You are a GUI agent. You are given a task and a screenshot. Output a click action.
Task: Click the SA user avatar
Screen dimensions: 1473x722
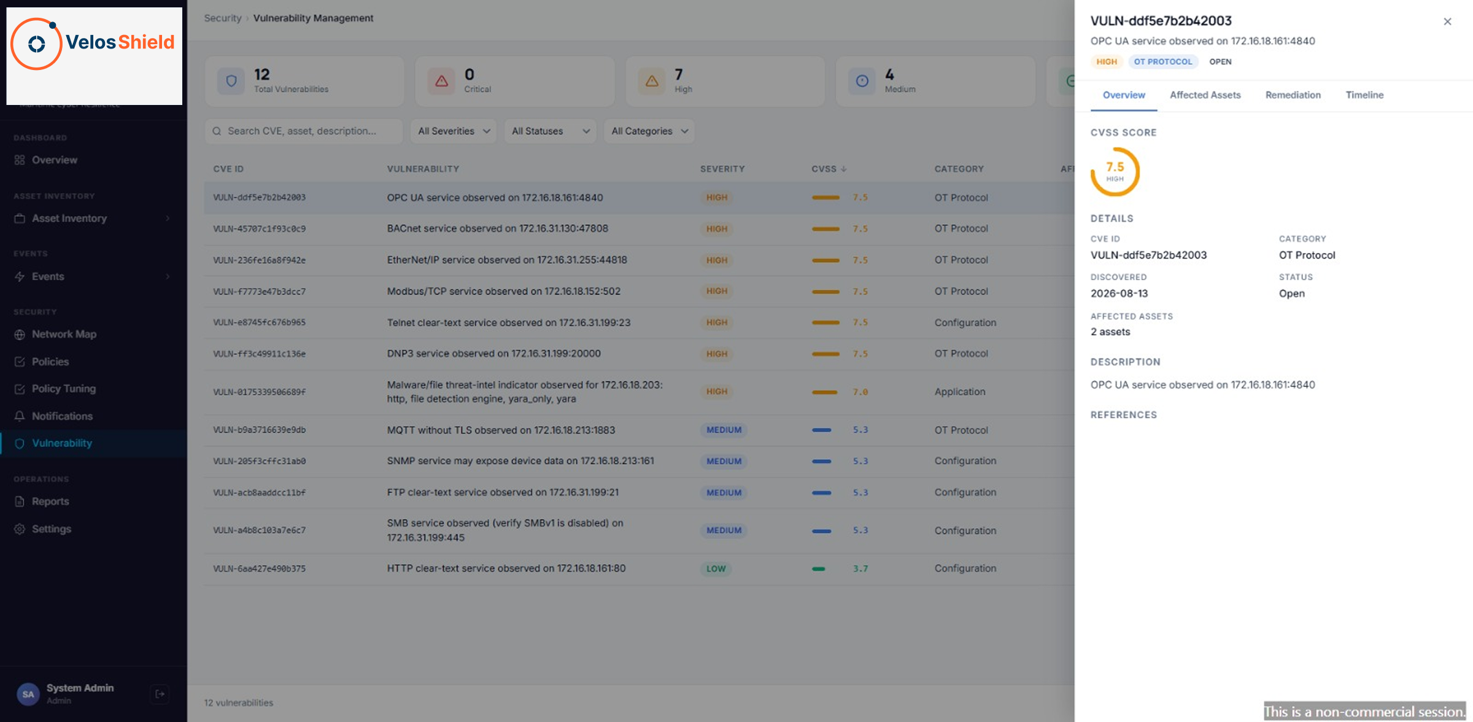click(x=28, y=694)
